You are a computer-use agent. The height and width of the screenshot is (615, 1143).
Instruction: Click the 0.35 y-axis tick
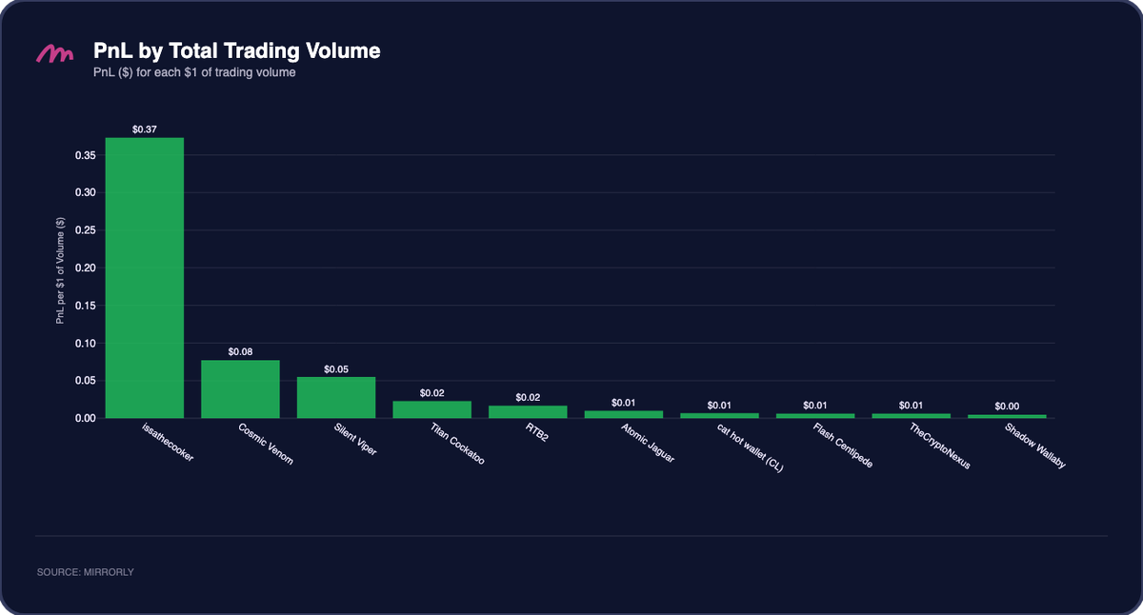click(x=85, y=155)
